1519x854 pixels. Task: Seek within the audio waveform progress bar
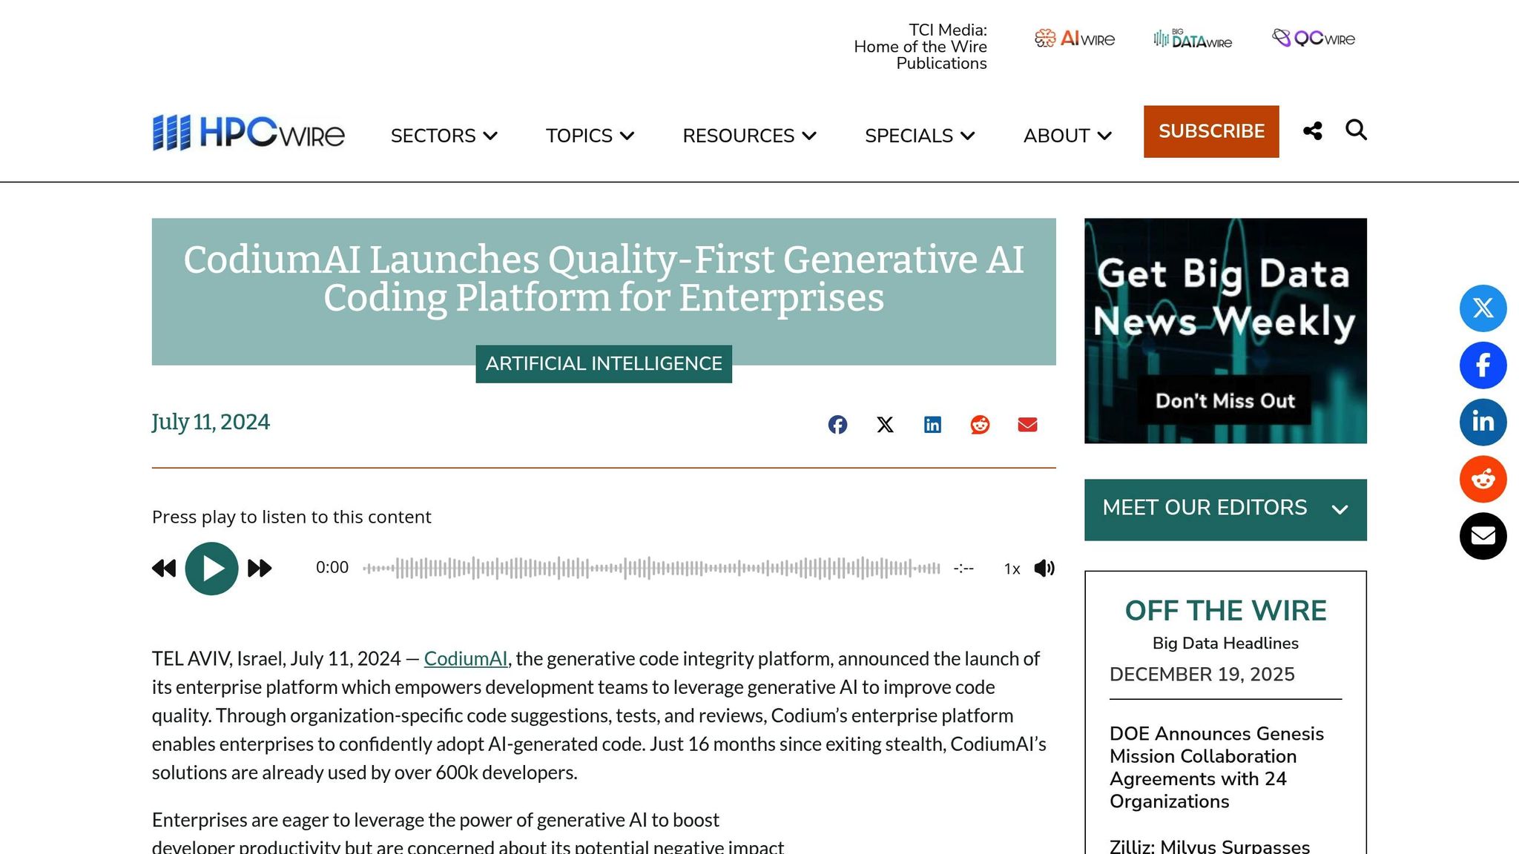pyautogui.click(x=651, y=569)
